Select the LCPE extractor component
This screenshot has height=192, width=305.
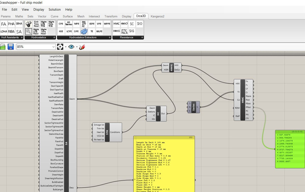[69, 31]
